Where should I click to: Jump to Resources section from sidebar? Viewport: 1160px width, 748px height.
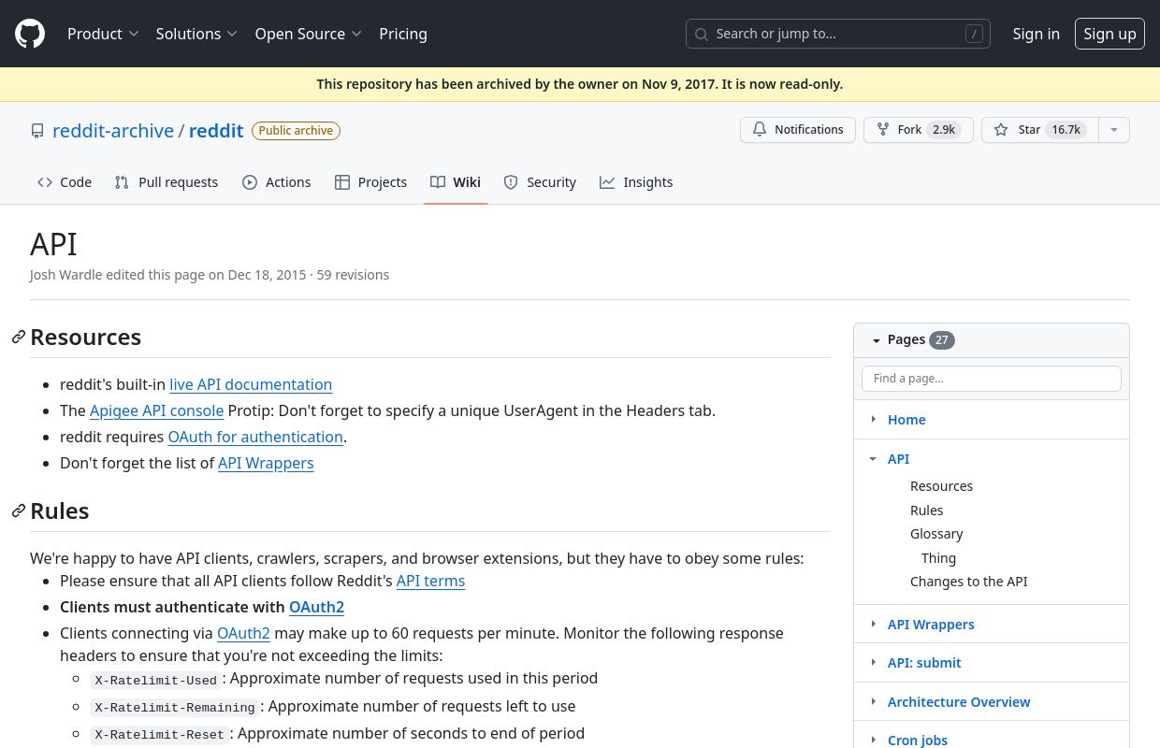(941, 486)
